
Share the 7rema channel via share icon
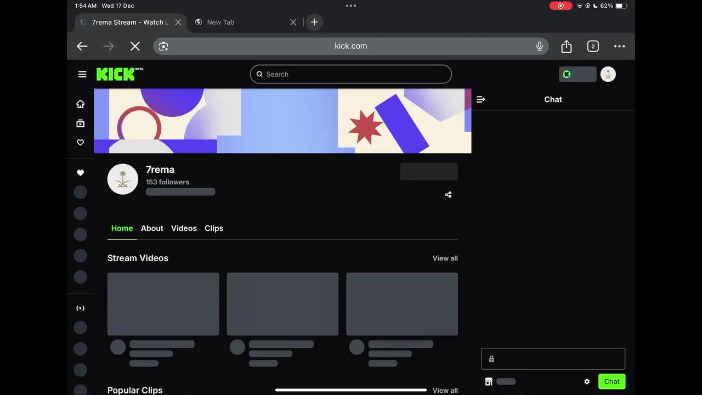click(x=448, y=194)
